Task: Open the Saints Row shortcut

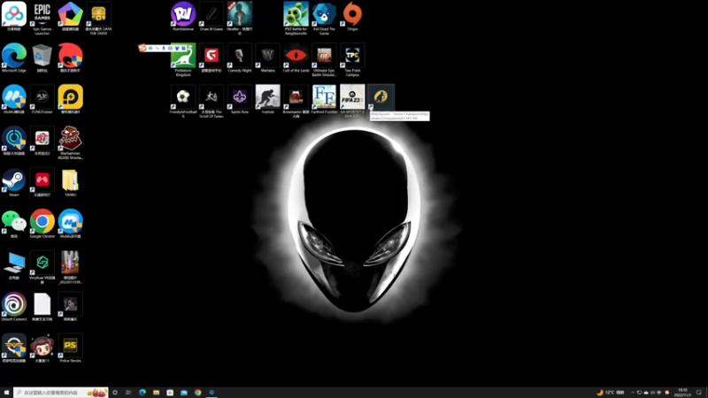Action: tap(239, 99)
